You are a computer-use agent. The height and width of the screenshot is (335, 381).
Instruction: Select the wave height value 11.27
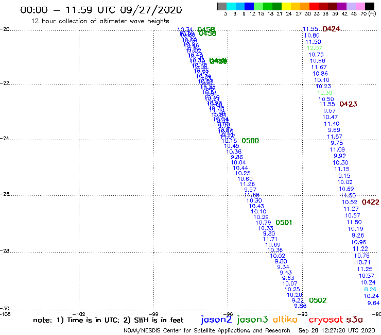pos(351,209)
